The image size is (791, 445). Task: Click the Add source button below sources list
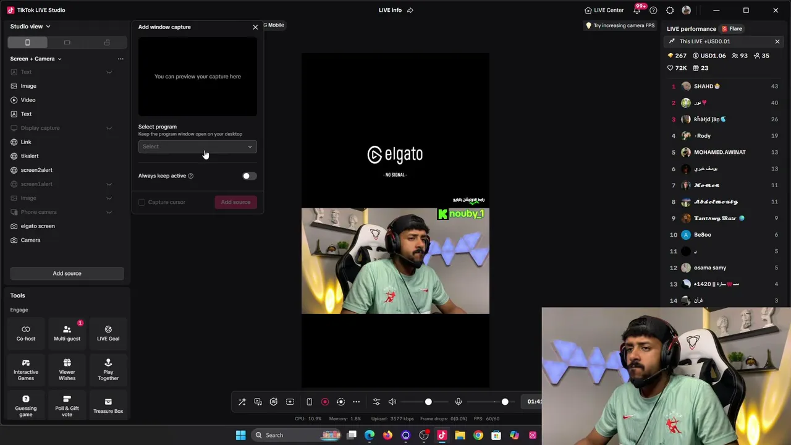tap(67, 273)
